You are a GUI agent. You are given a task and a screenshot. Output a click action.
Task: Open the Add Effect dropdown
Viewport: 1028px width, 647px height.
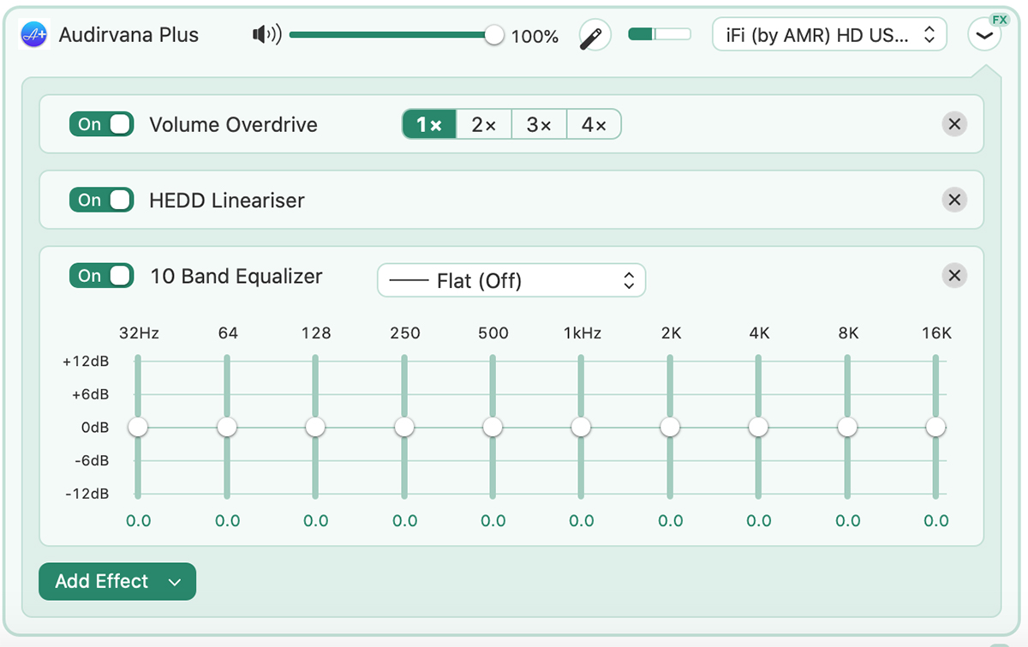pyautogui.click(x=117, y=582)
